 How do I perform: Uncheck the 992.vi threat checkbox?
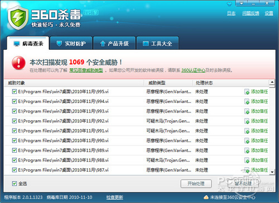point(15,121)
